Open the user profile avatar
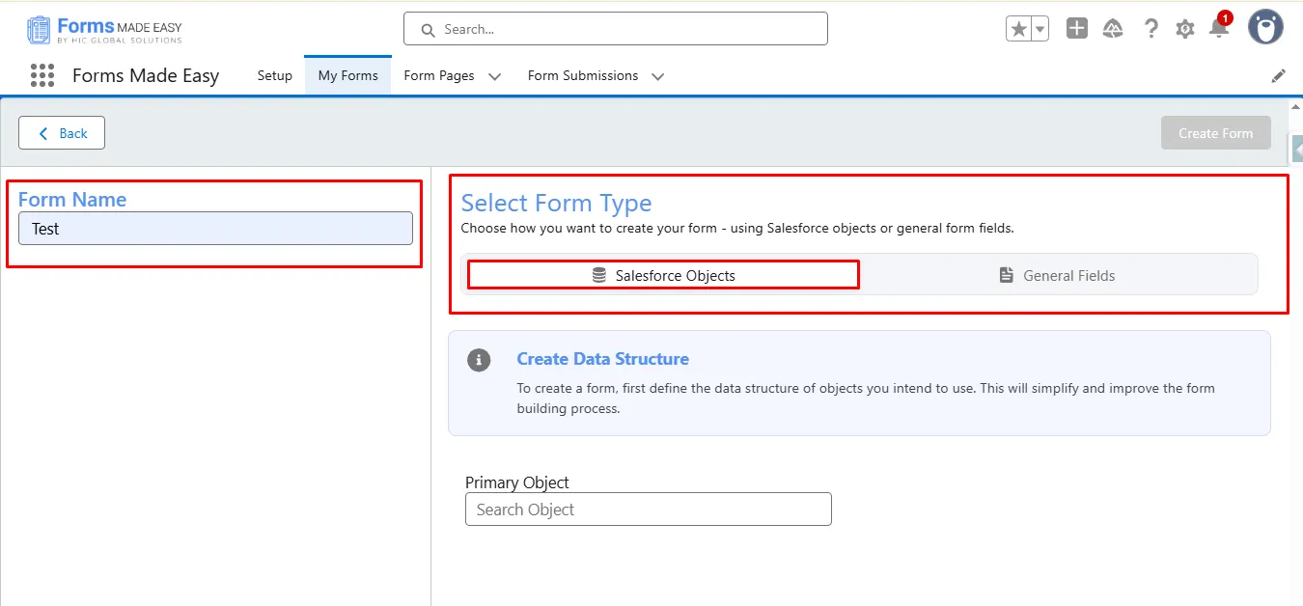 (x=1265, y=28)
